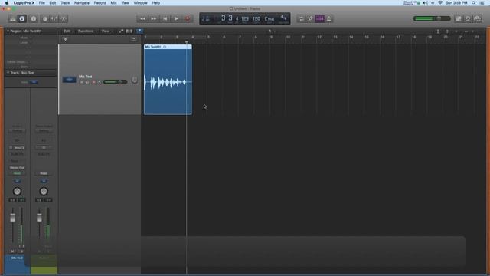Click the Mic Test track icon
The height and width of the screenshot is (276, 490).
pos(69,80)
